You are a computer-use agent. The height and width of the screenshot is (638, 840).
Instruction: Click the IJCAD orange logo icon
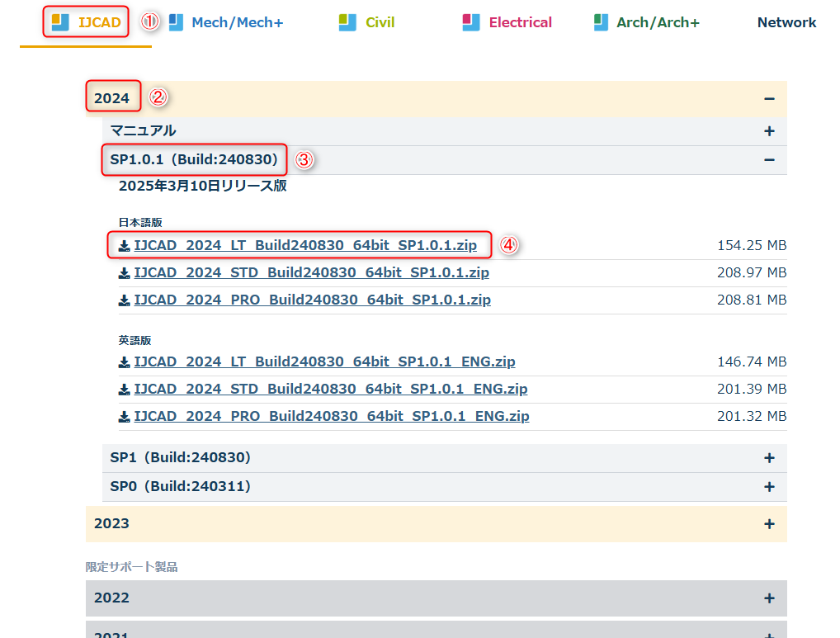pos(60,22)
